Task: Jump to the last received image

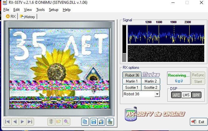Action: [x=30, y=122]
